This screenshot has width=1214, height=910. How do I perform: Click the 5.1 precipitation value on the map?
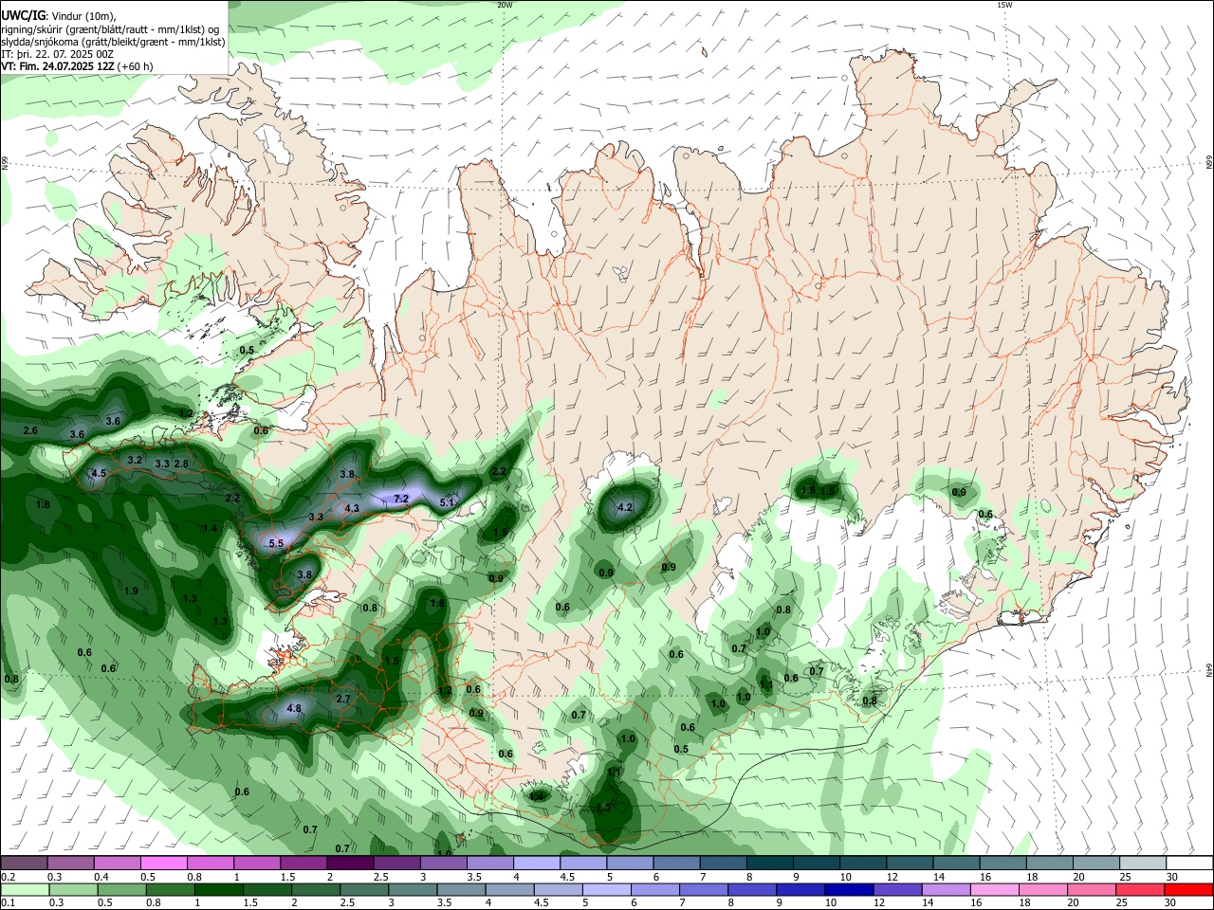click(x=449, y=502)
